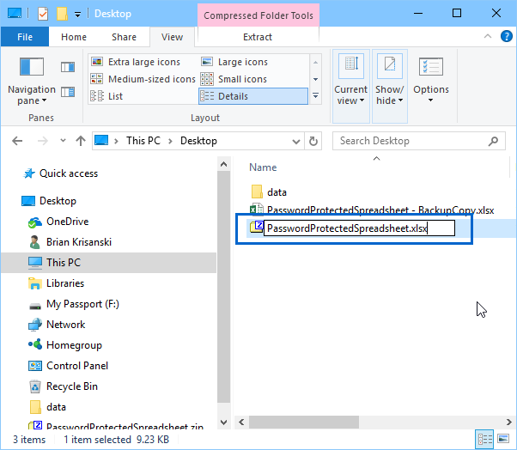517x450 pixels.
Task: Open the Current view dropdown
Action: pyautogui.click(x=350, y=87)
